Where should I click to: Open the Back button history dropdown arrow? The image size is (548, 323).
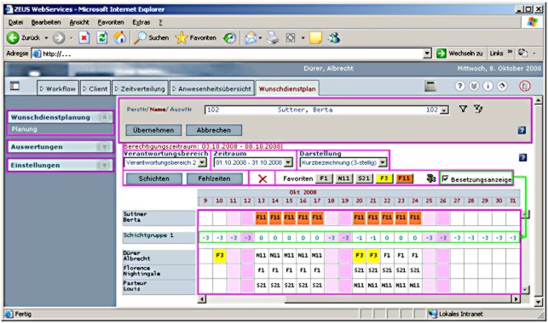tap(46, 37)
